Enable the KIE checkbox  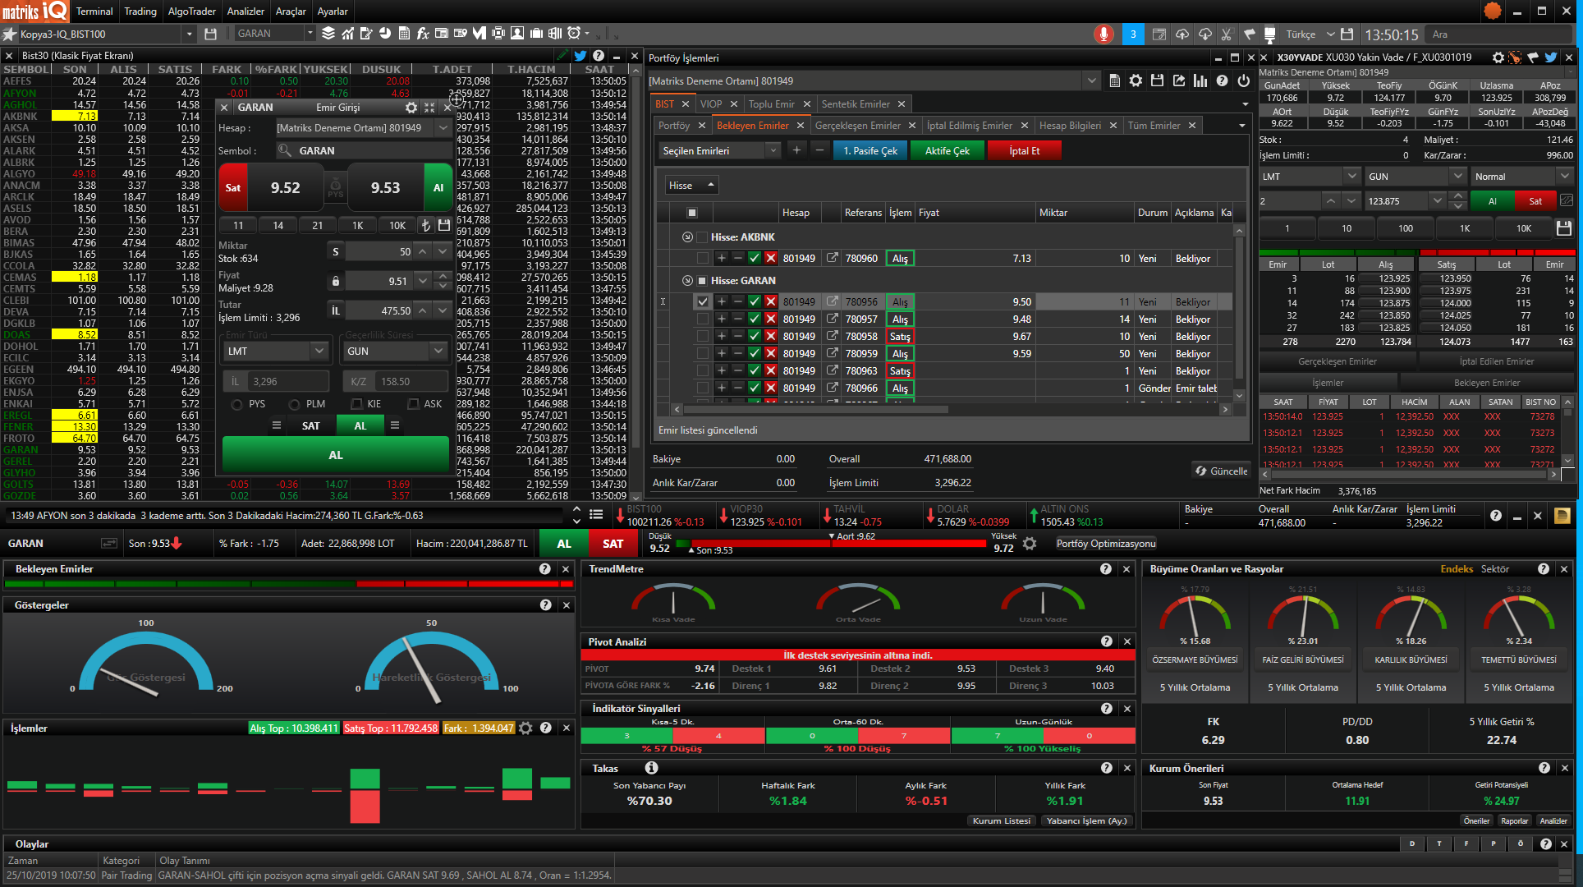coord(356,404)
